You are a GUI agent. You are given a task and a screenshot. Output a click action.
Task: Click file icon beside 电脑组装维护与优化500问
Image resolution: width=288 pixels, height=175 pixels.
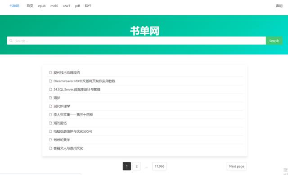(50, 131)
